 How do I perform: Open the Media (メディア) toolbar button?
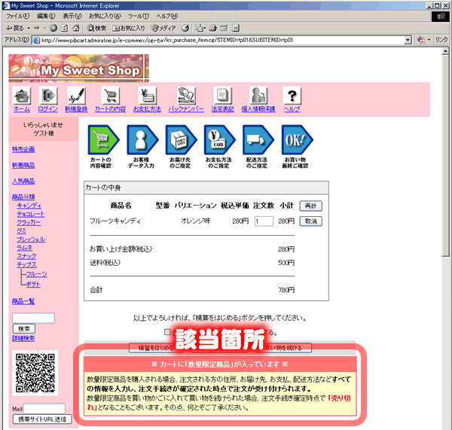(x=163, y=28)
